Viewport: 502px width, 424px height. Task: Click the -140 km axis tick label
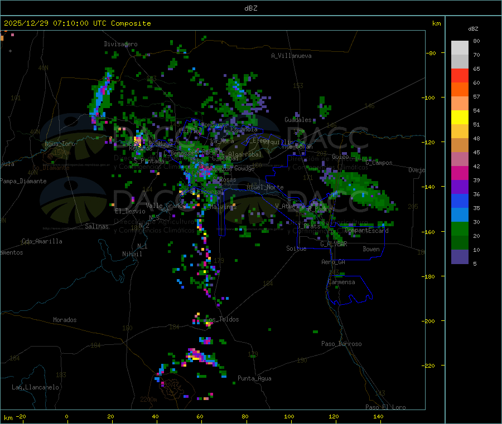pyautogui.click(x=429, y=187)
